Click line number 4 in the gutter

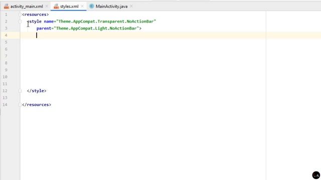click(6, 35)
